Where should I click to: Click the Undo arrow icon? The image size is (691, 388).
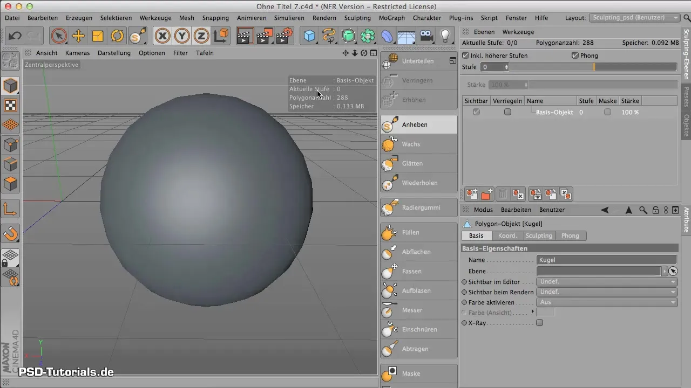tap(15, 36)
